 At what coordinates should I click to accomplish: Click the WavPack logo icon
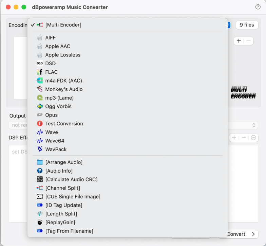coord(40,149)
